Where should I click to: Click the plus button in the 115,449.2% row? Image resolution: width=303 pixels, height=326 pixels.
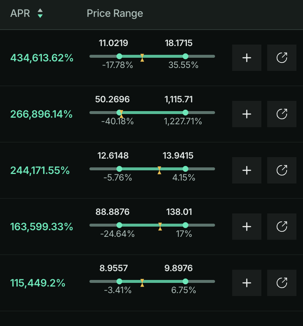[x=247, y=283]
